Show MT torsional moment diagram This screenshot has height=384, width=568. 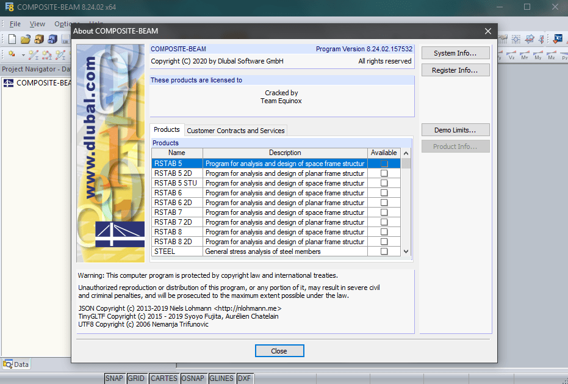tap(525, 55)
